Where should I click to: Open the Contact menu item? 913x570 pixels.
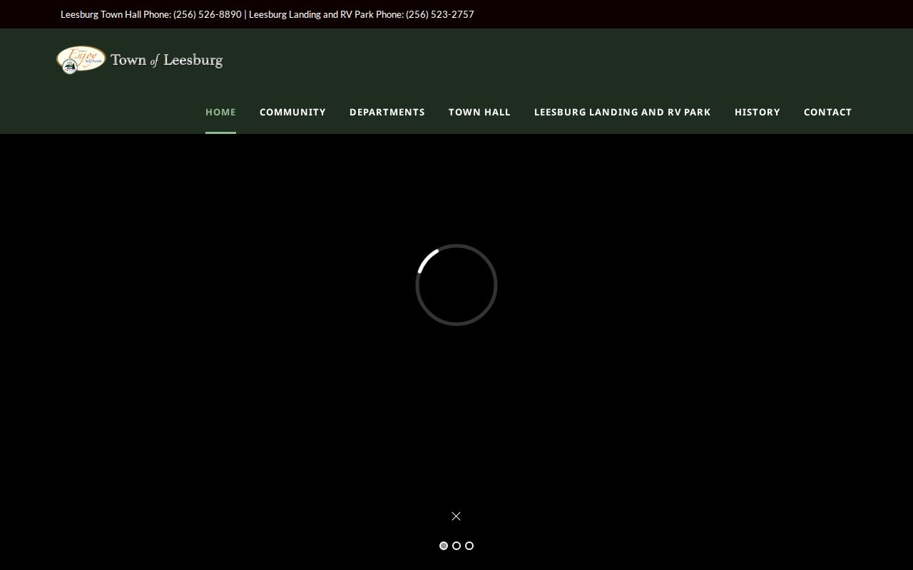coord(827,112)
